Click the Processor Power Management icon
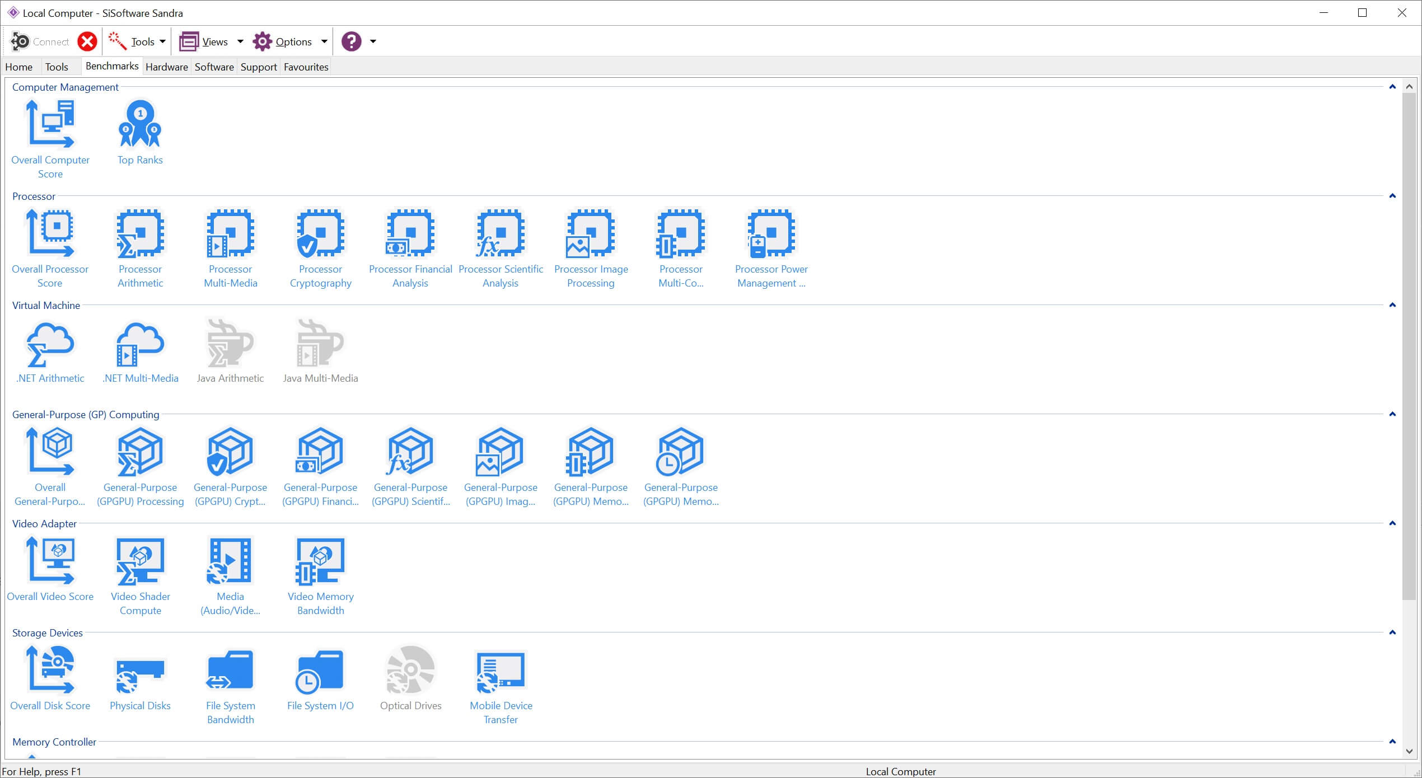 click(771, 234)
